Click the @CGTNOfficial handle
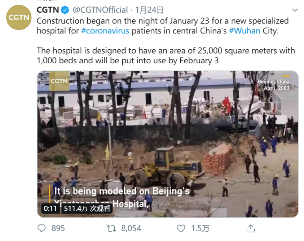Image resolution: width=304 pixels, height=241 pixels. 100,10
